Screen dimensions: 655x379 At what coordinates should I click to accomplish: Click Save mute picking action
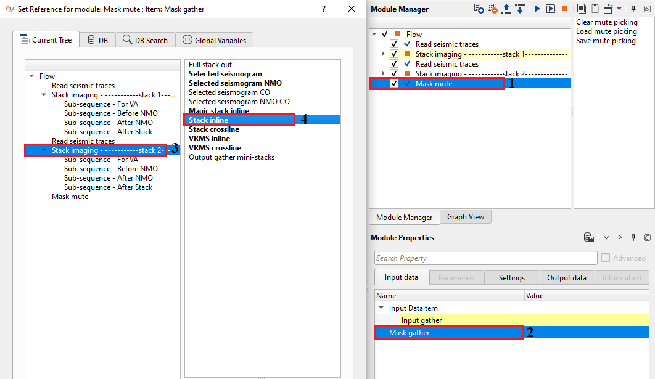click(x=606, y=41)
